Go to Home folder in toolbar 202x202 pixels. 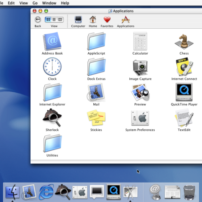point(93,21)
